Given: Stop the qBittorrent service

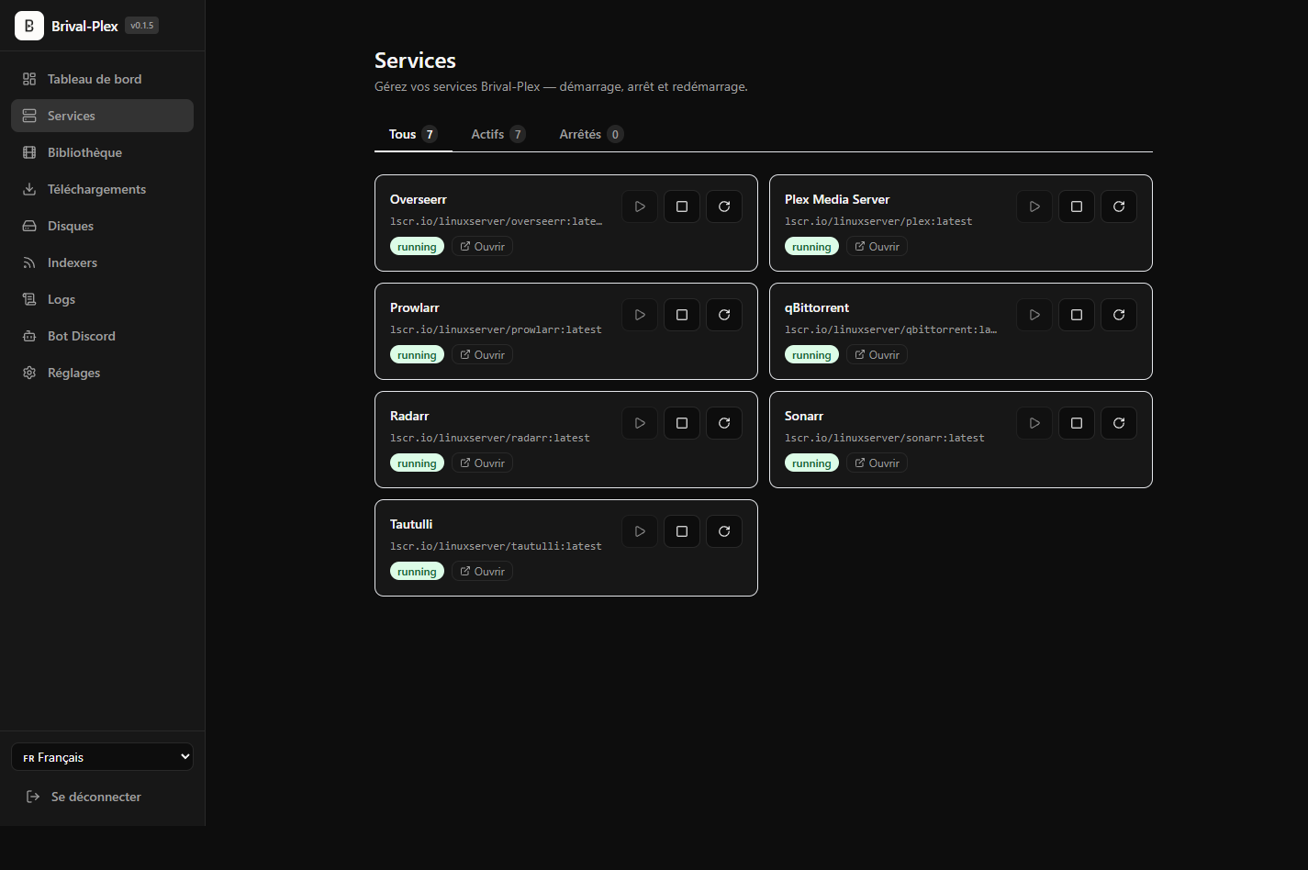Looking at the screenshot, I should 1077,315.
